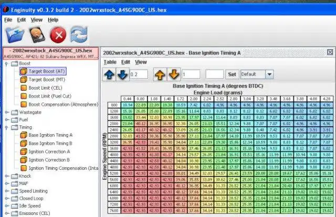Screen dimensions: 336x217
Task: Close ROM with the red X icon
Action: [58, 35]
